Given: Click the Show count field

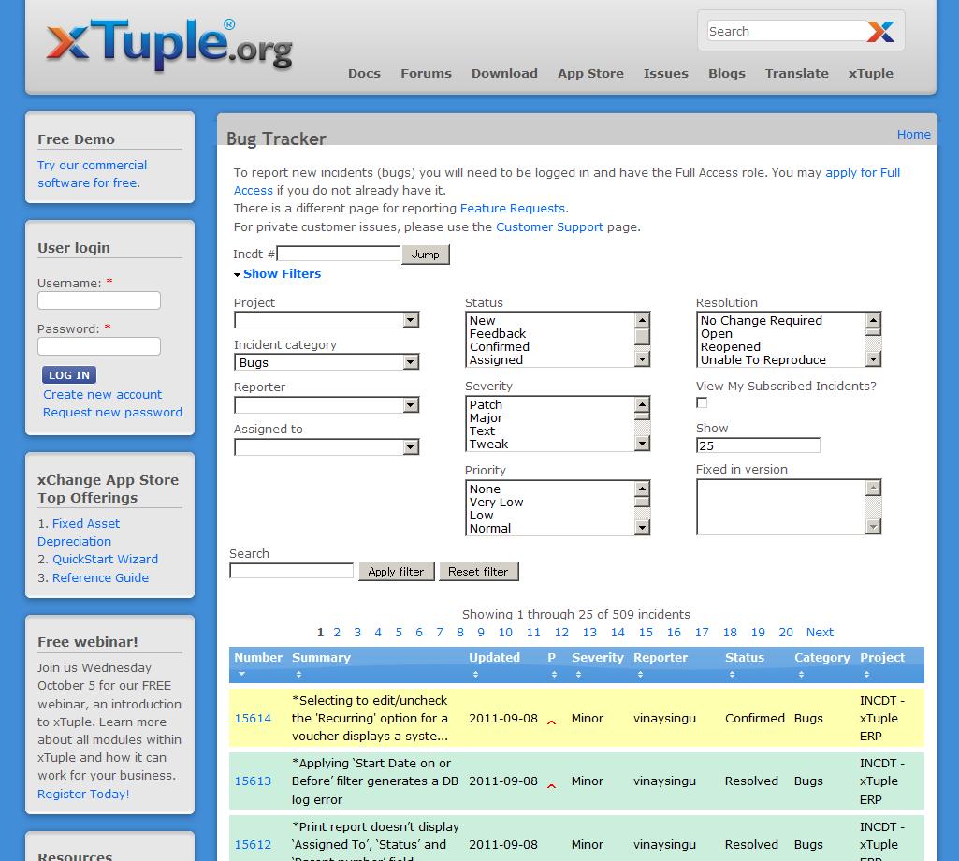Looking at the screenshot, I should [x=758, y=445].
